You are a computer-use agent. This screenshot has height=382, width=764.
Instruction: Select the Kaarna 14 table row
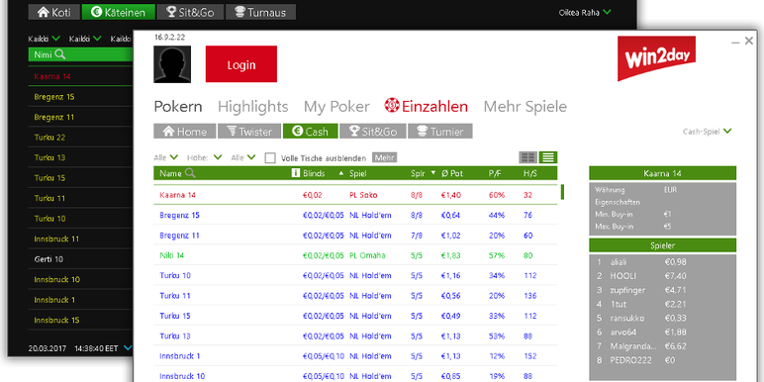[355, 195]
